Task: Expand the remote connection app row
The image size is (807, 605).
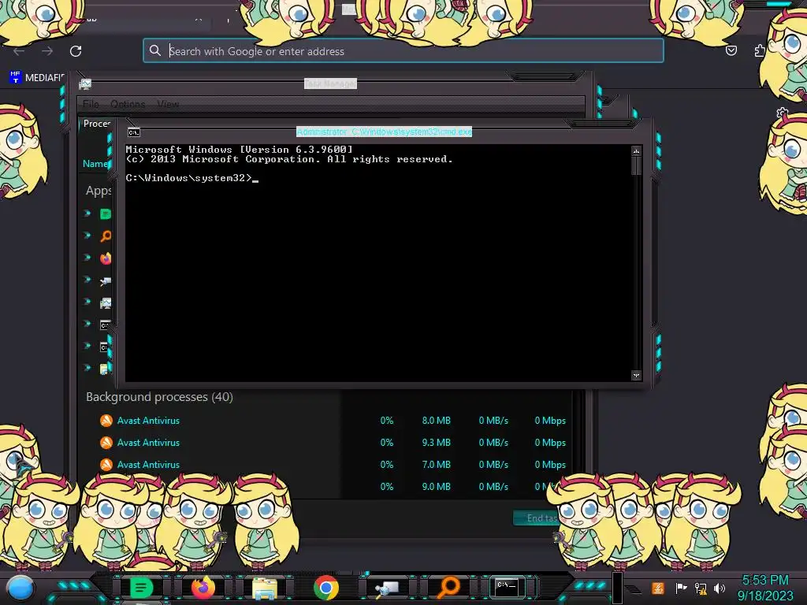Action: [87, 280]
